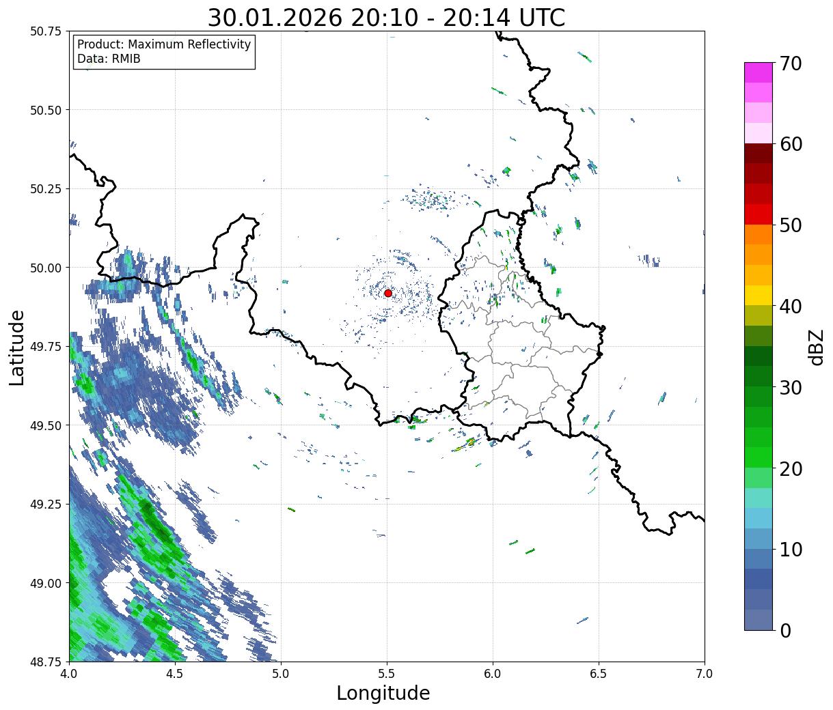Click the colorbar tick label 70
This screenshot has height=710, width=833.
click(790, 63)
